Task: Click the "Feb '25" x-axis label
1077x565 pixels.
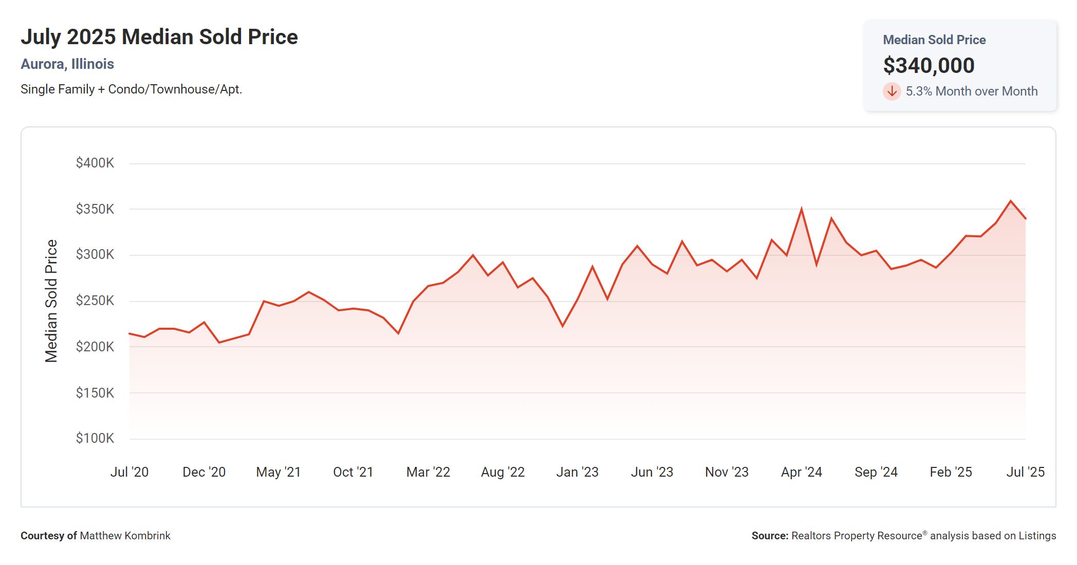Action: click(x=951, y=472)
